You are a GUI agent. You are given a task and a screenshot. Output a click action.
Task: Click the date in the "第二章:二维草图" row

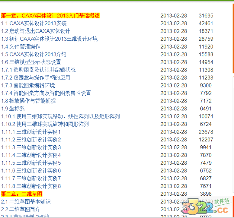tap(174, 194)
